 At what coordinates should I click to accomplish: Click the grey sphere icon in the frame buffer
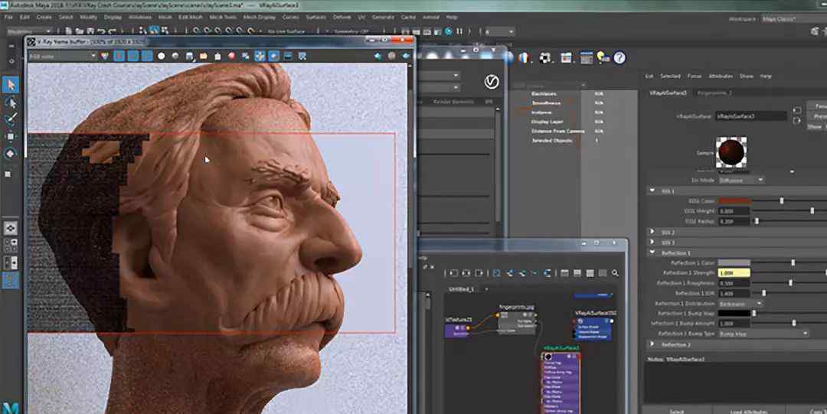175,56
